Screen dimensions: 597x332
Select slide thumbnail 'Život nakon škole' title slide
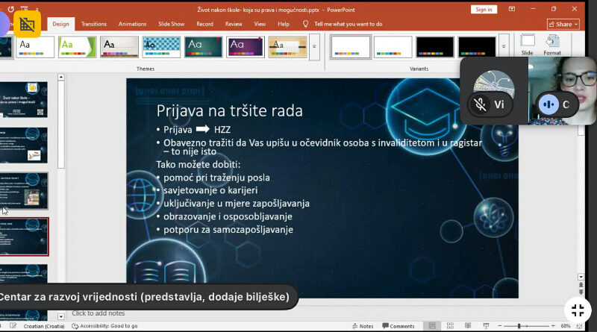(24, 99)
